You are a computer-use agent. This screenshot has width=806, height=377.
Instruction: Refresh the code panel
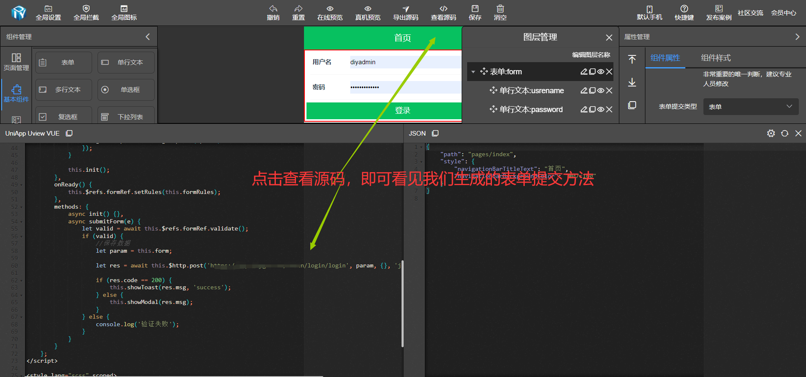pyautogui.click(x=785, y=134)
